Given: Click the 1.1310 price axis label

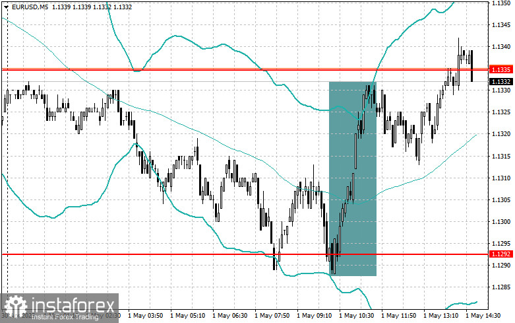Looking at the screenshot, I should (501, 178).
